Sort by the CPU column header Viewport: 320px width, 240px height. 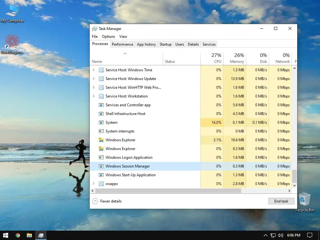point(212,59)
